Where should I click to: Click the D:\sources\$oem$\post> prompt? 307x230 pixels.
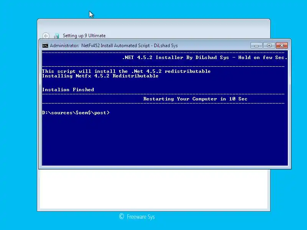click(76, 113)
